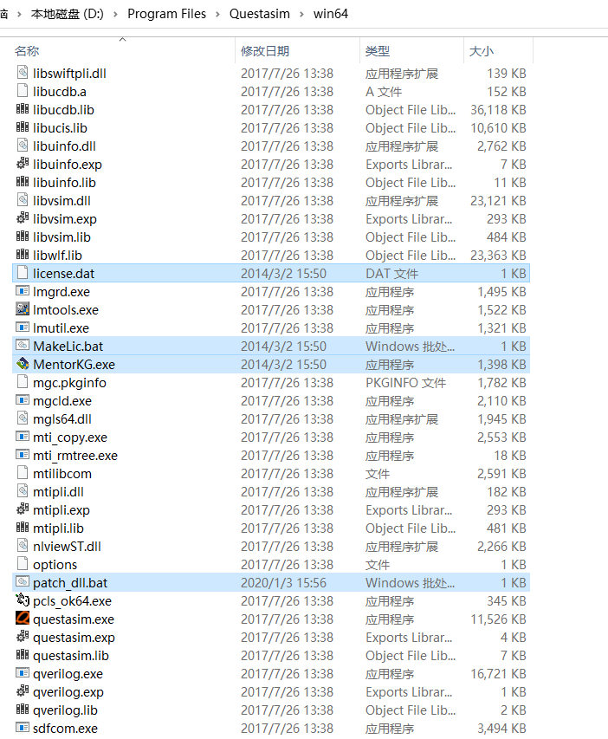Select the mgc.pkginfo file icon

click(x=23, y=382)
